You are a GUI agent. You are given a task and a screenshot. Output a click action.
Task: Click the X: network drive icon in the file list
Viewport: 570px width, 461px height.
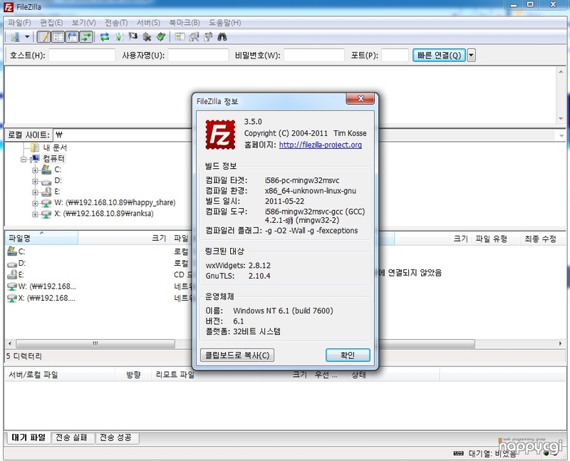(x=12, y=298)
